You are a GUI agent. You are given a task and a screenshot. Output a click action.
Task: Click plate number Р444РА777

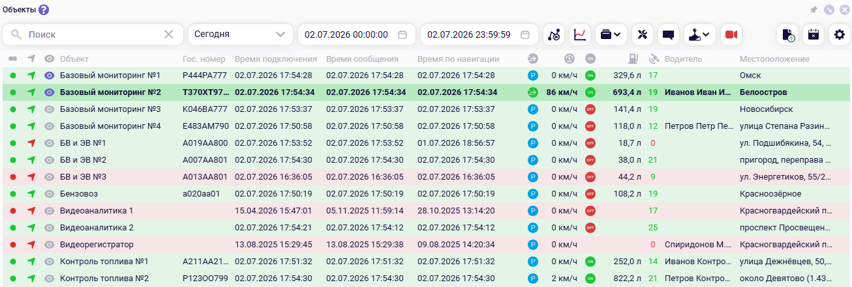205,76
